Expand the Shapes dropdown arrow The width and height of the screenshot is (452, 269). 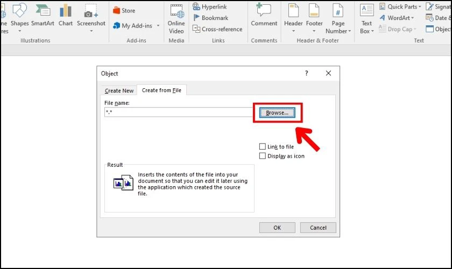pyautogui.click(x=19, y=31)
